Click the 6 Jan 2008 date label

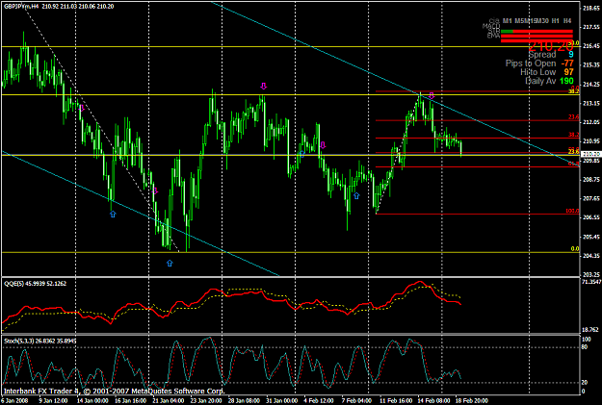[13, 401]
